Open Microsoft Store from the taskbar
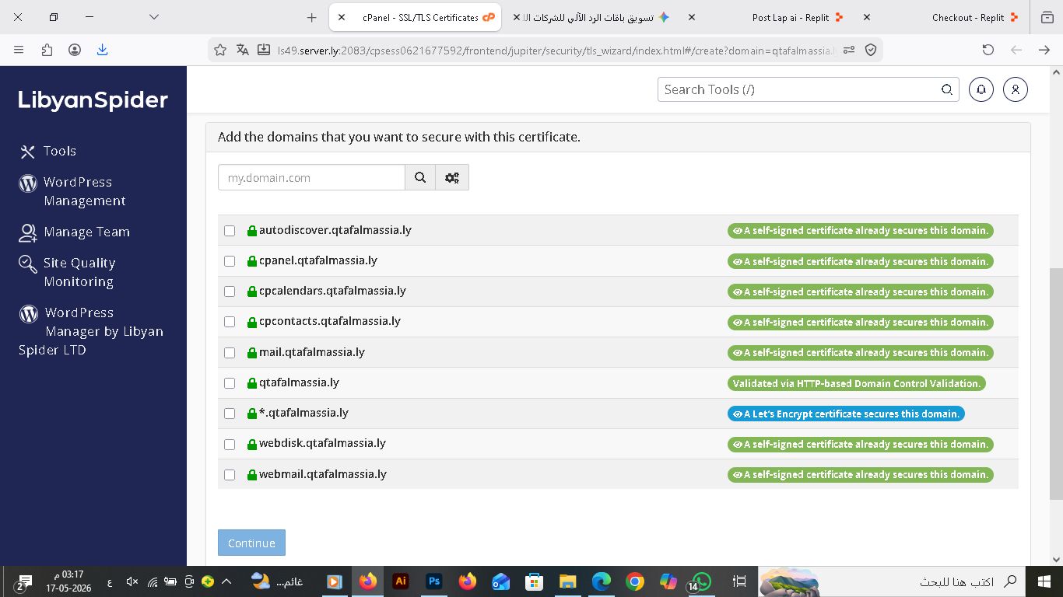 [534, 581]
